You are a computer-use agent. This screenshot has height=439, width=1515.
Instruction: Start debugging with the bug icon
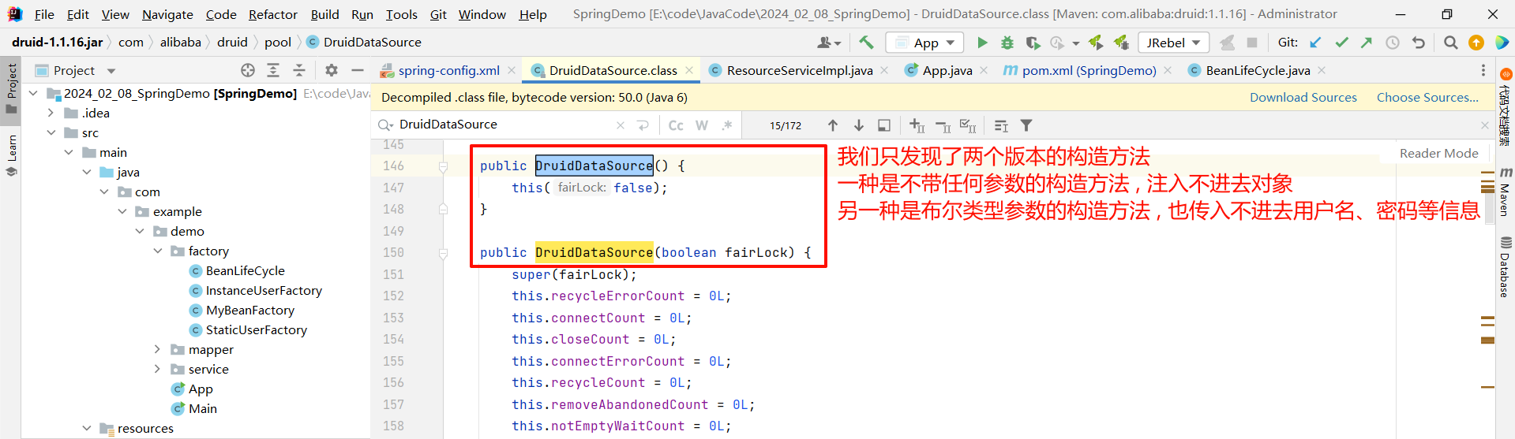(x=1007, y=43)
